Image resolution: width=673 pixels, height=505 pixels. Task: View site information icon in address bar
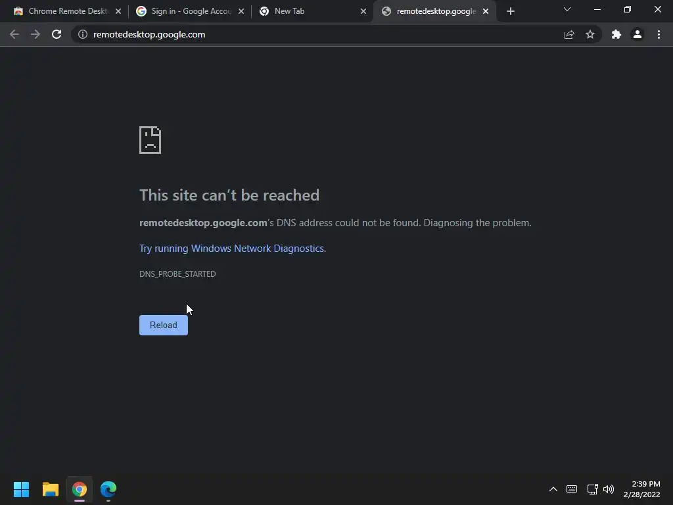point(83,34)
